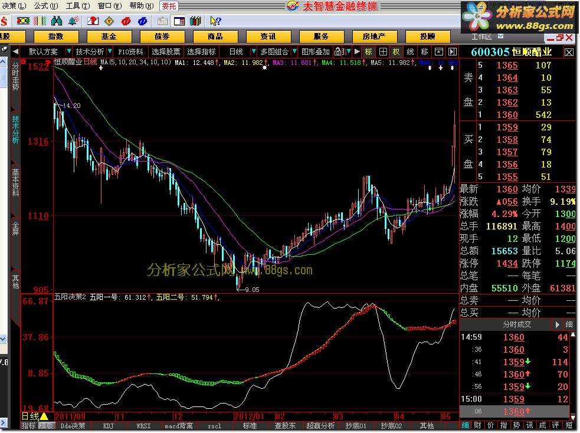Click the 大智慧 logo icon in title bar
Image resolution: width=580 pixels, height=433 pixels.
pyautogui.click(x=293, y=6)
